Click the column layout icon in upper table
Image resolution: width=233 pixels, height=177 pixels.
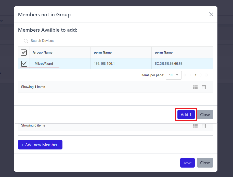204,87
